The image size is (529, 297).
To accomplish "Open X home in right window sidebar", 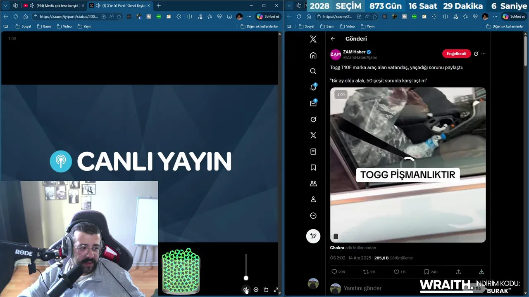I will click(x=313, y=55).
